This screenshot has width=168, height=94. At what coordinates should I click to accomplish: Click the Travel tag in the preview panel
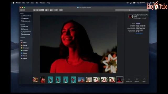(138, 24)
